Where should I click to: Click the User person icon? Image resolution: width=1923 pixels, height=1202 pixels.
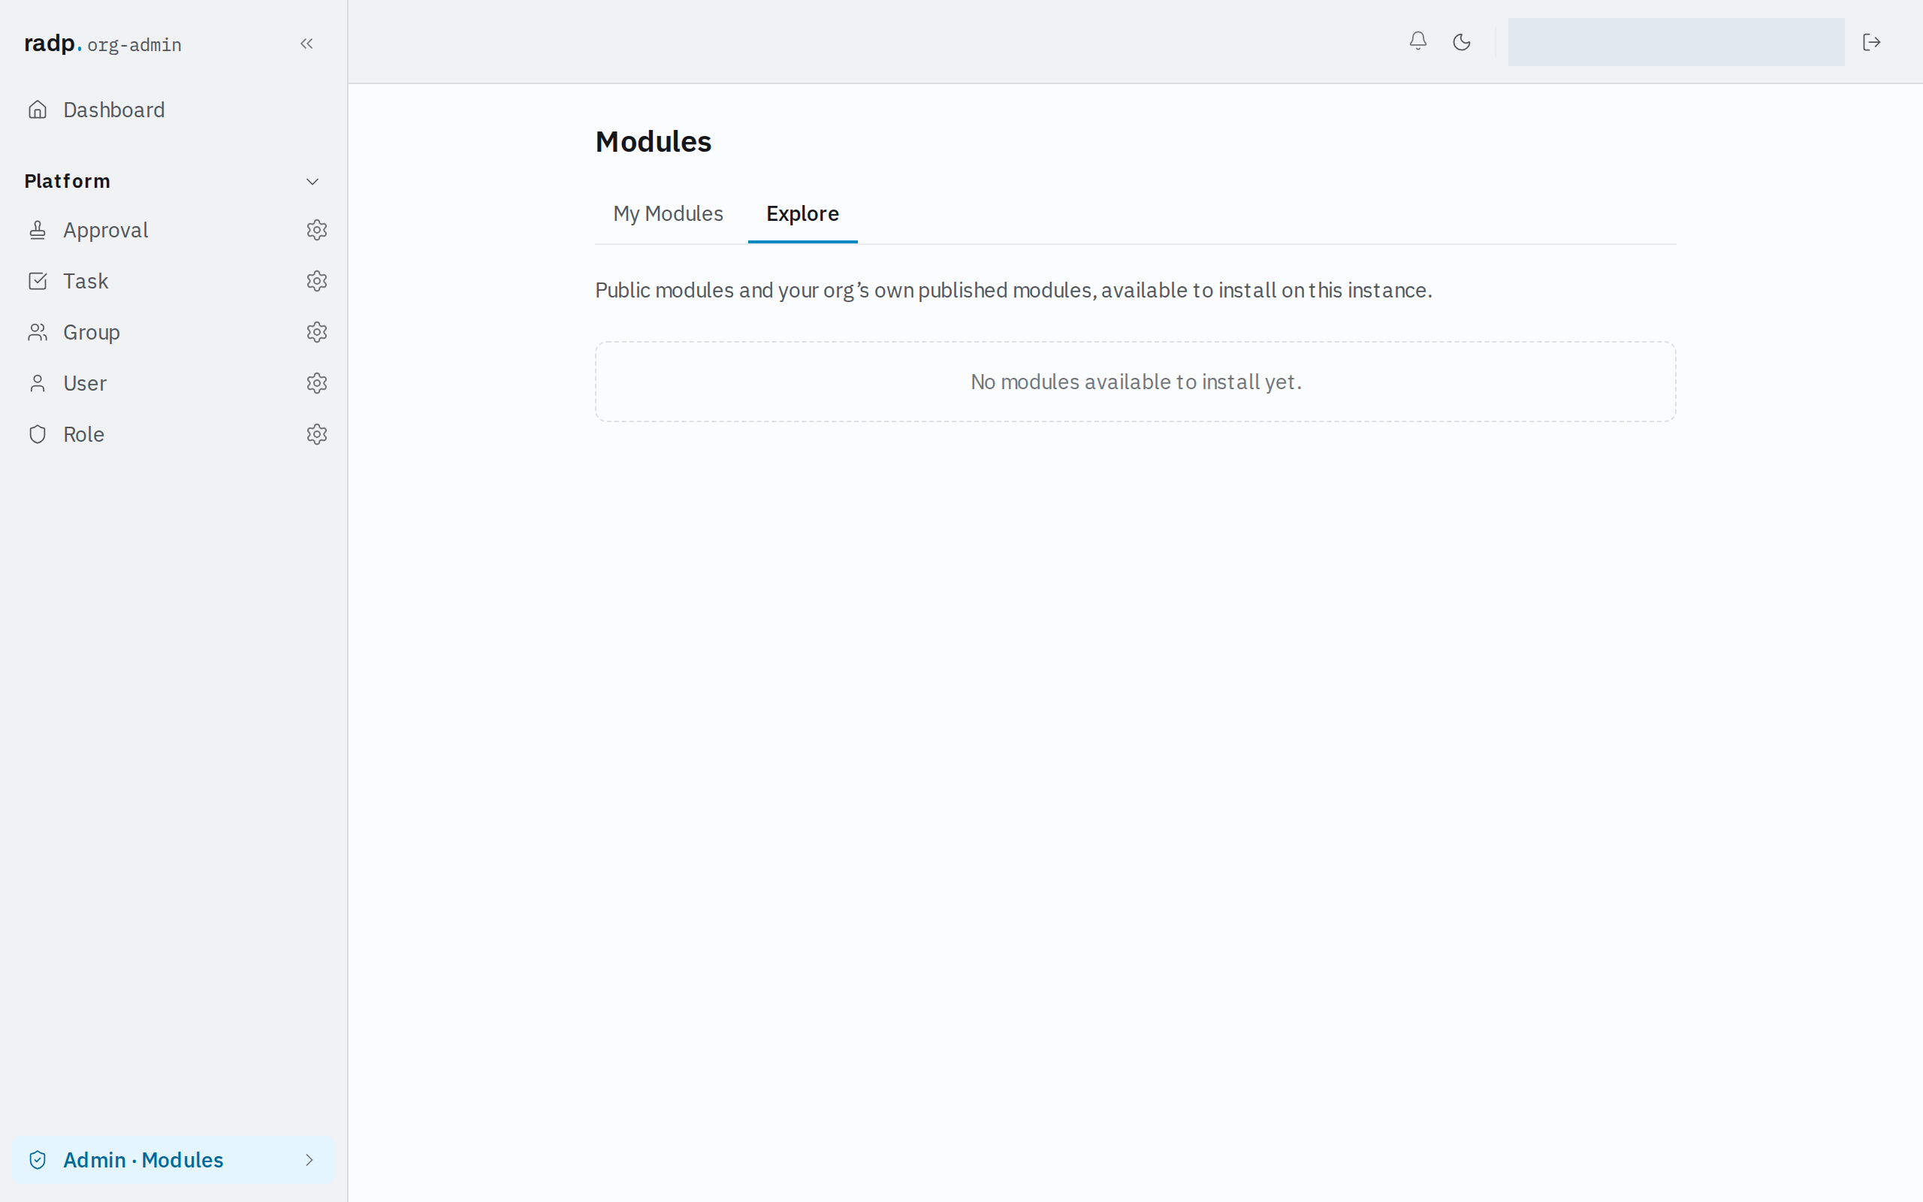[x=38, y=383]
